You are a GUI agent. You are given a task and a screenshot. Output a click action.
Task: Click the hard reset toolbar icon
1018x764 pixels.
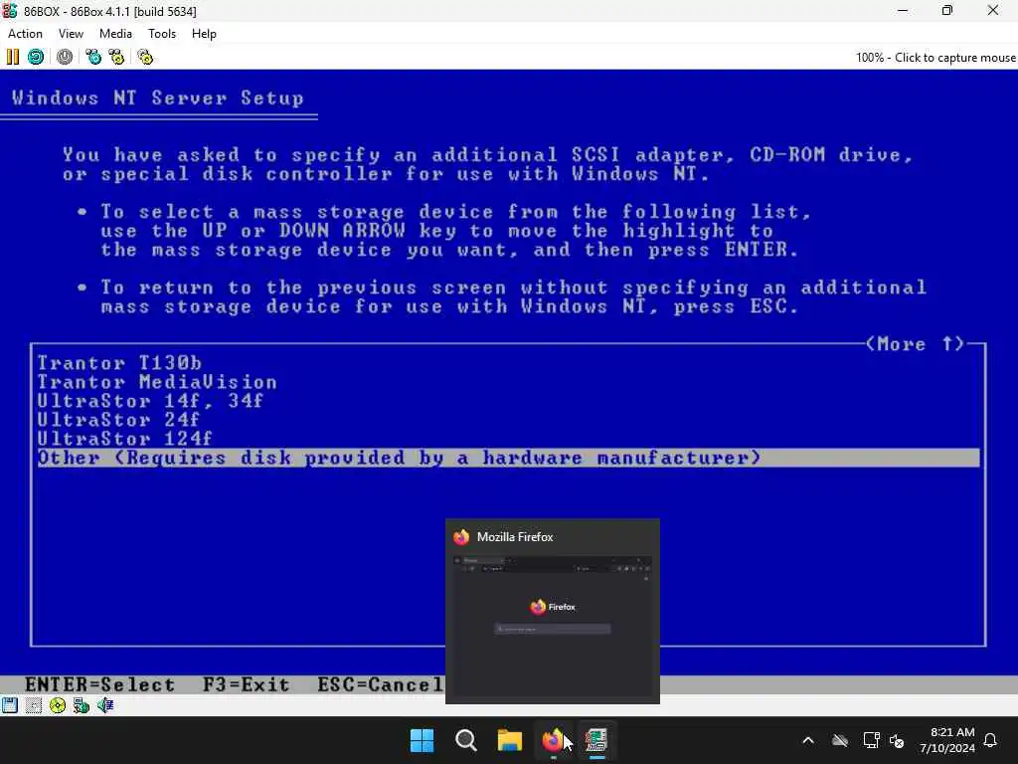tap(36, 57)
